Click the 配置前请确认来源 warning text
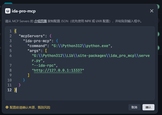This screenshot has height=115, width=162. coord(30,108)
